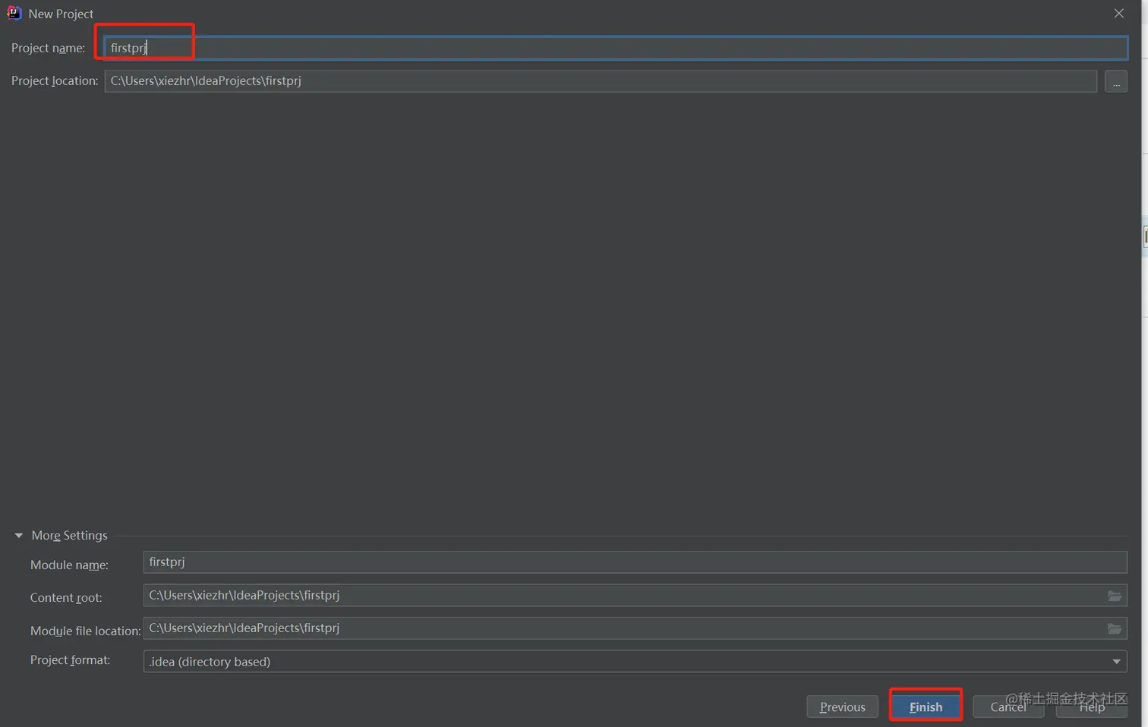Click the Project location path field
This screenshot has height=727, width=1148.
601,80
